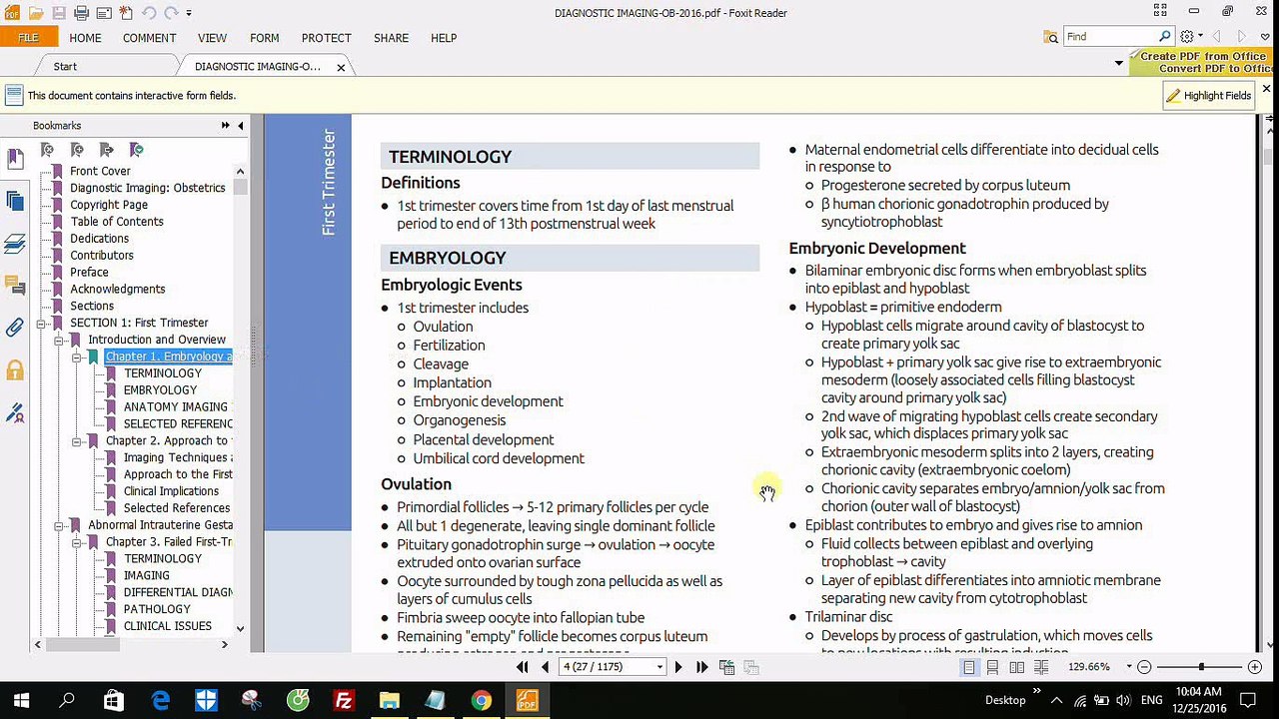The width and height of the screenshot is (1279, 719).
Task: Go to the first page using navigation icon
Action: click(523, 667)
